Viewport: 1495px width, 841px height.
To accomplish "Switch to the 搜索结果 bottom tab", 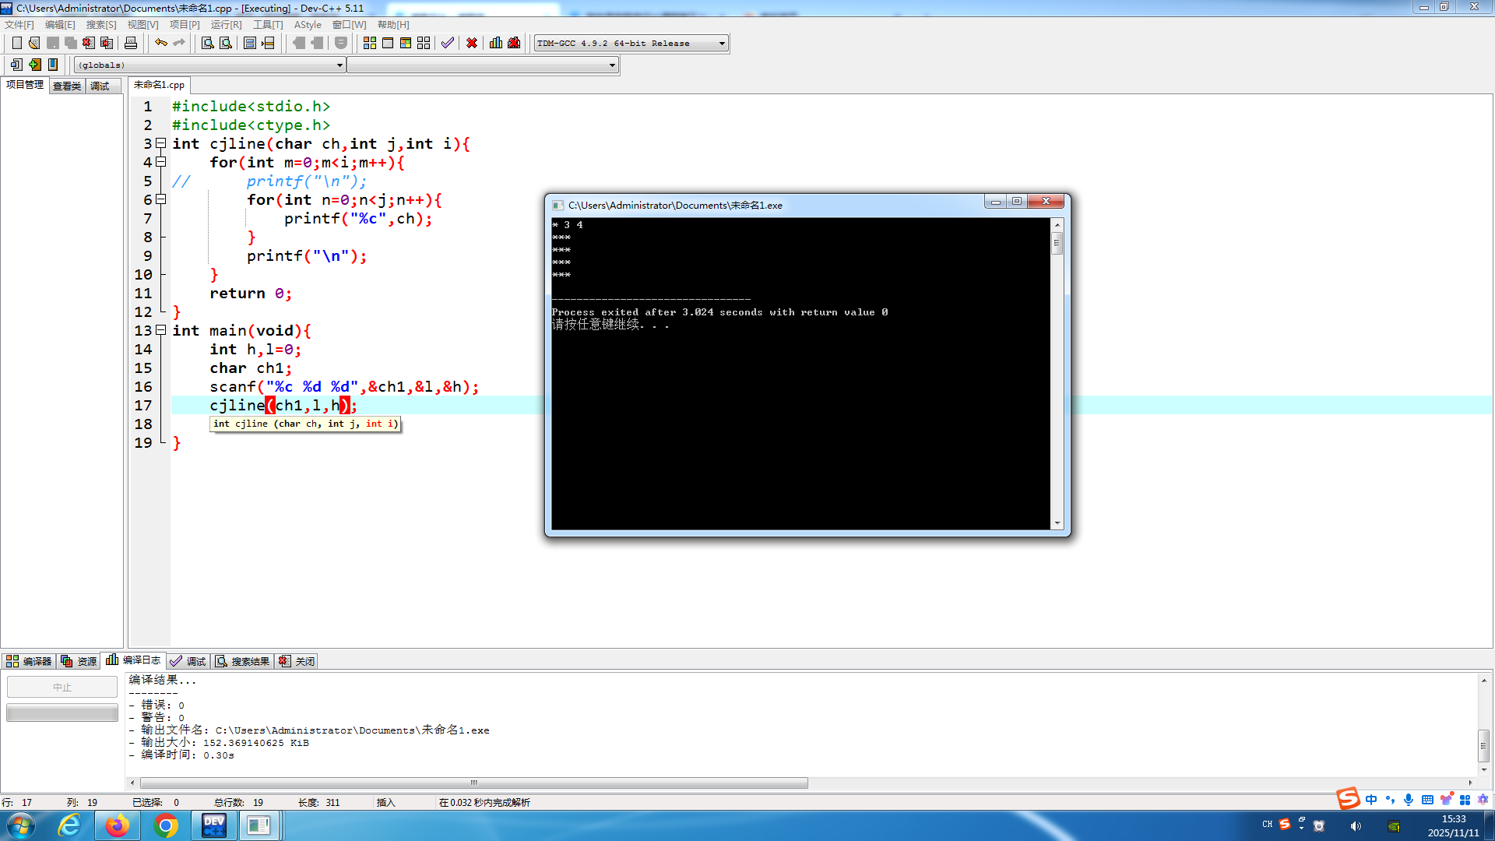I will tap(242, 661).
